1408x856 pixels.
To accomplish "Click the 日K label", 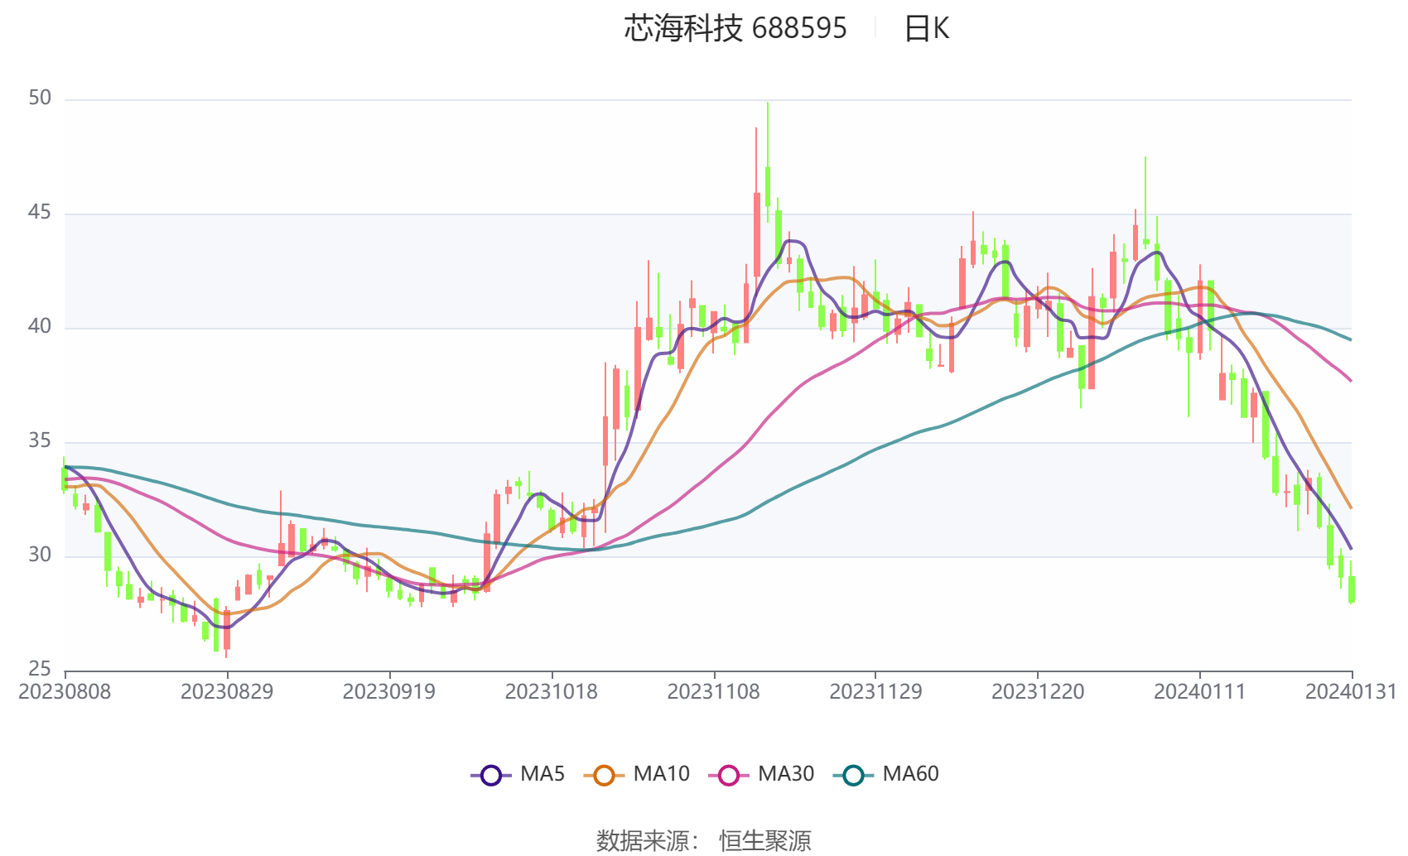I will [x=926, y=29].
